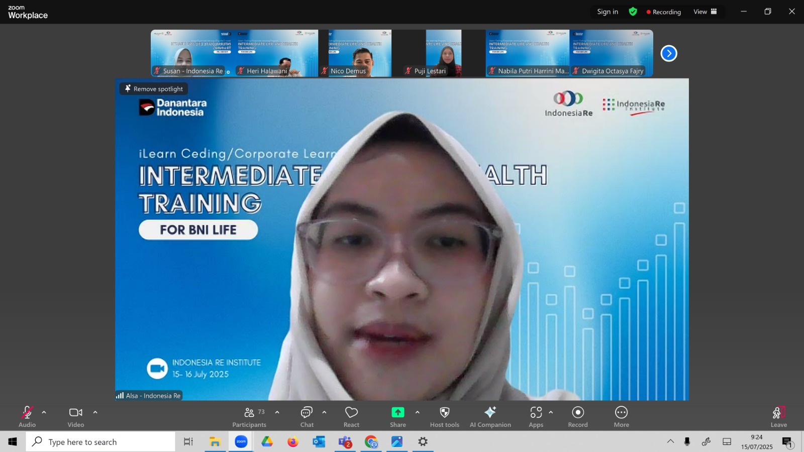Toggle meeting Record button

578,417
